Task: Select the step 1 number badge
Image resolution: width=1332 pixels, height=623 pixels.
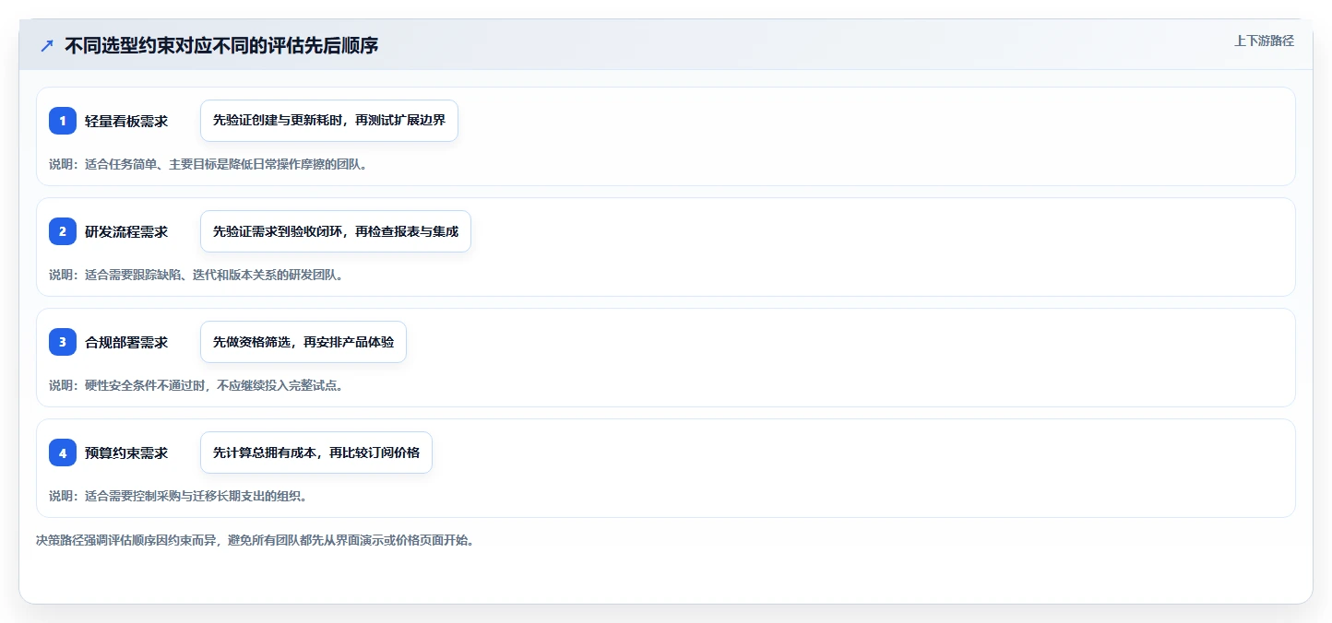Action: 63,121
